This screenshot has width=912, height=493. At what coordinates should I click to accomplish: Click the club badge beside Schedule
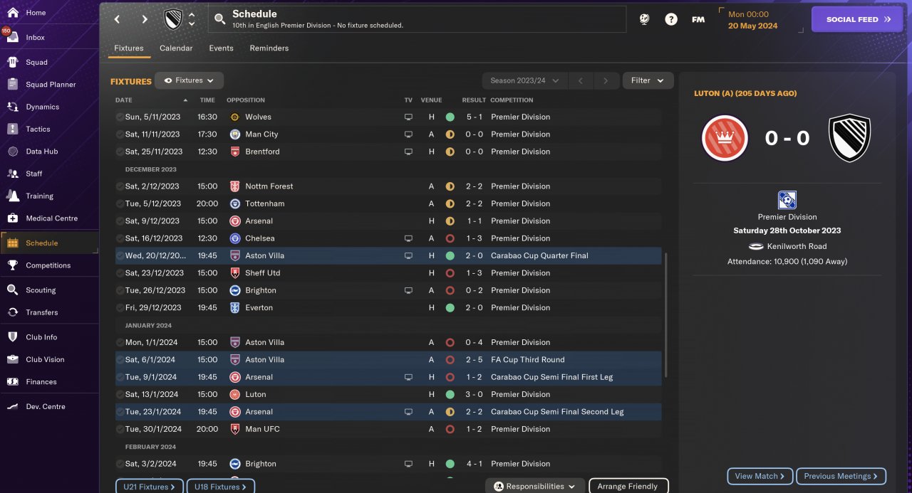click(173, 20)
